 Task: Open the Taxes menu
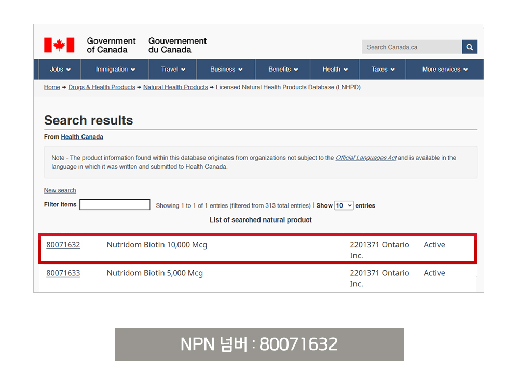[x=383, y=70]
